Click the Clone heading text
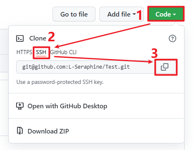The width and height of the screenshot is (194, 150). coord(38,38)
